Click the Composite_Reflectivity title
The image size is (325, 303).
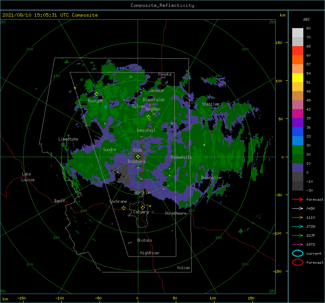tap(162, 5)
